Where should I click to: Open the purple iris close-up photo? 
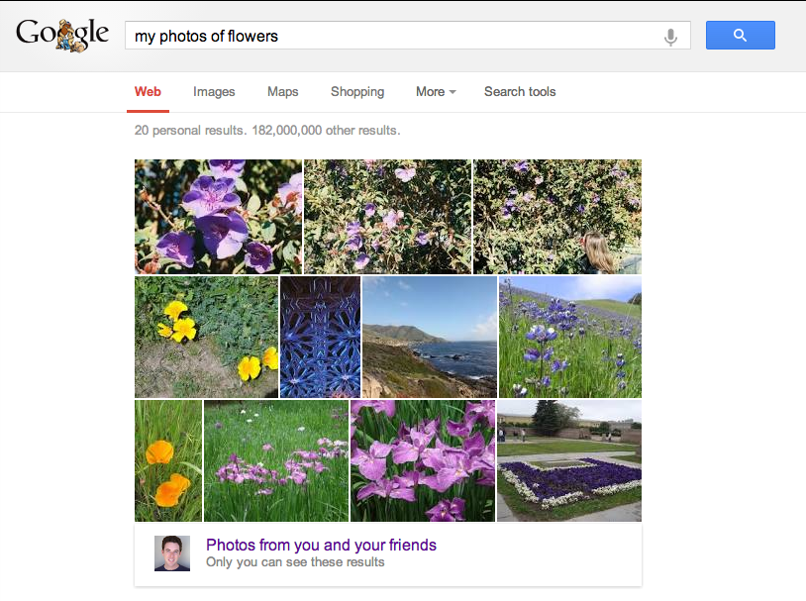[423, 459]
